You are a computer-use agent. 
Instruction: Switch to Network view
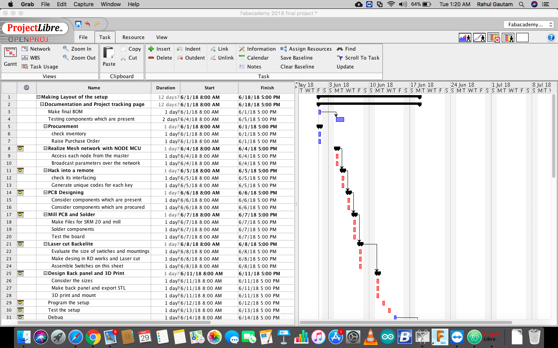pos(36,49)
